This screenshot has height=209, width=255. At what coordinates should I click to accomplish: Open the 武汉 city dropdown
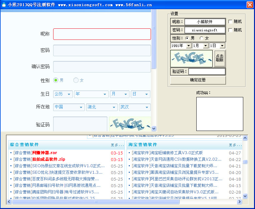point(135,107)
